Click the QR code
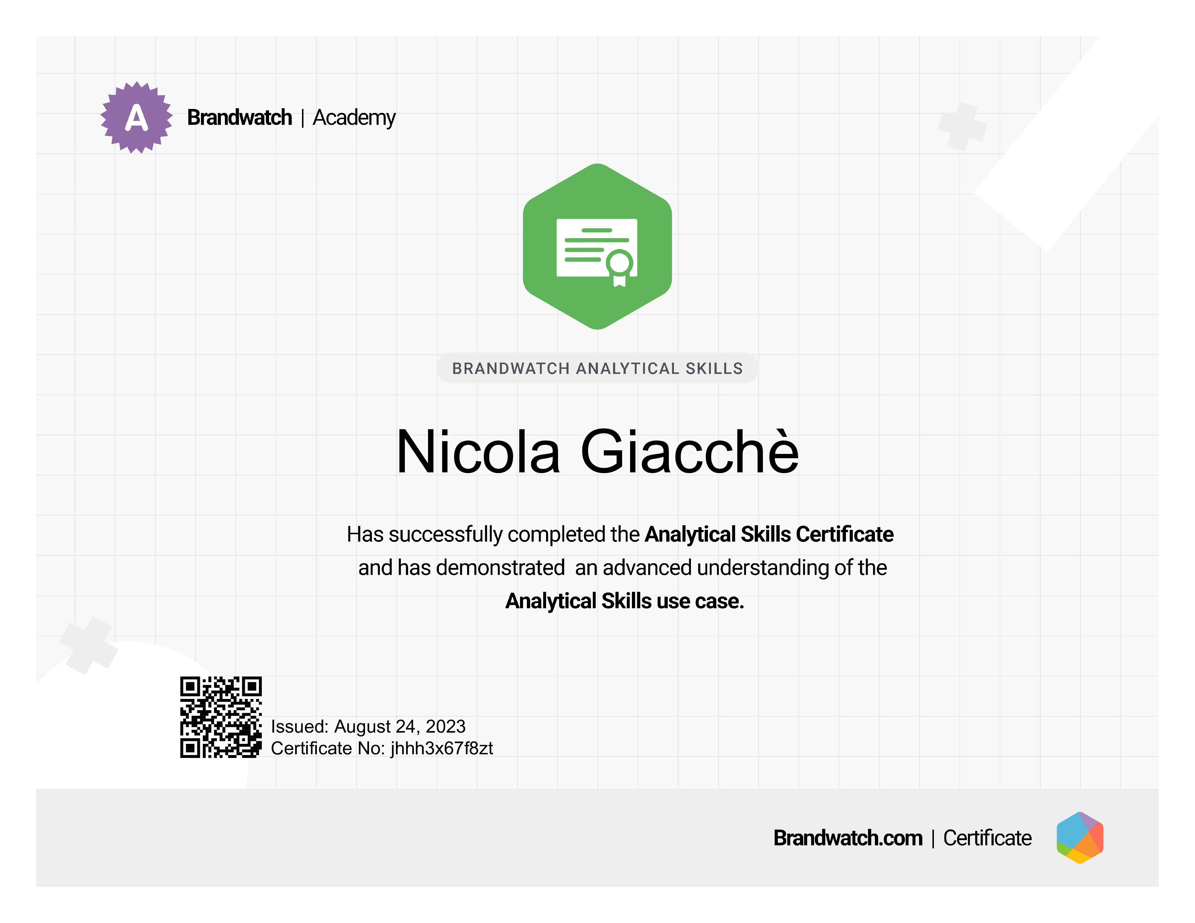Image resolution: width=1195 pixels, height=923 pixels. [x=221, y=717]
